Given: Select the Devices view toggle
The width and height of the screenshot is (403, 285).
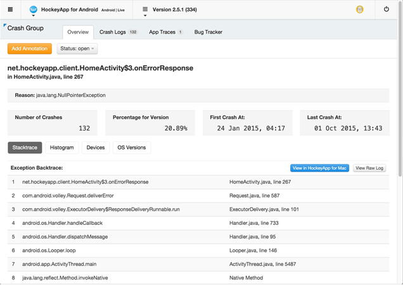Looking at the screenshot, I should point(96,148).
